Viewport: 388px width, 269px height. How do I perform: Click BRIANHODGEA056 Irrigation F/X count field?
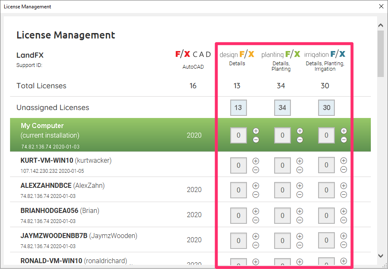coord(326,215)
